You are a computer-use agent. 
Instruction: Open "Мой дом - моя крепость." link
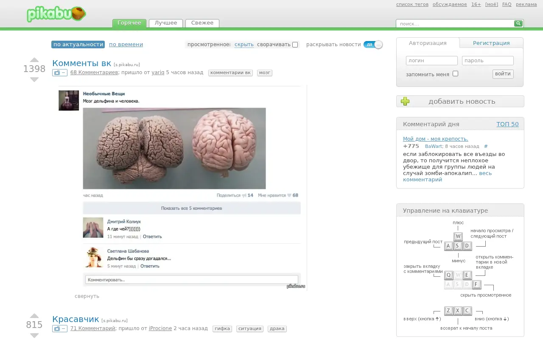(436, 139)
